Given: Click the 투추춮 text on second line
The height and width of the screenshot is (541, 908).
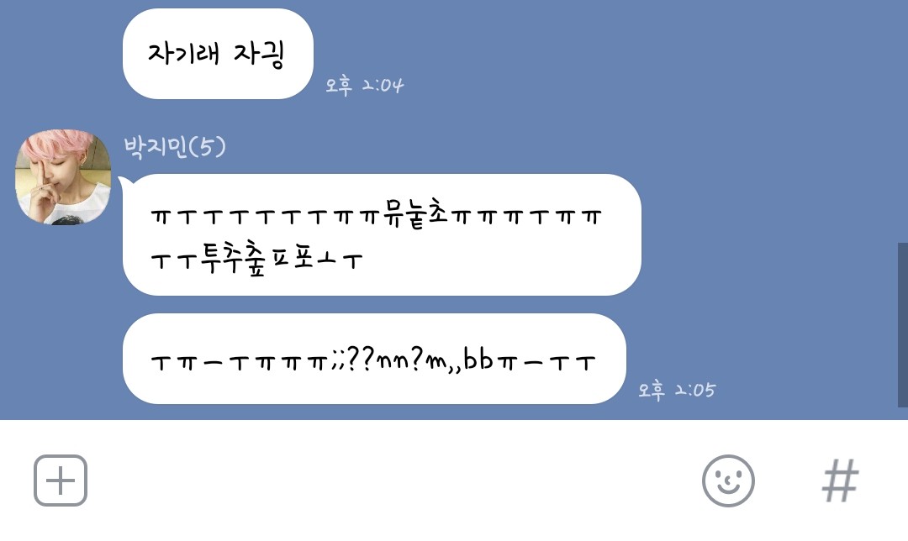Looking at the screenshot, I should 233,258.
